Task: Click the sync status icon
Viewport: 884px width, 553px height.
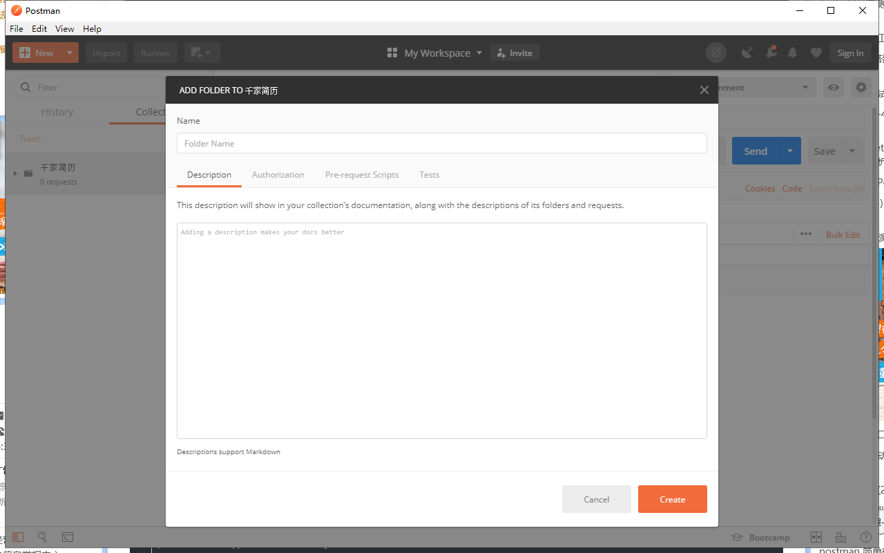Action: coord(716,53)
